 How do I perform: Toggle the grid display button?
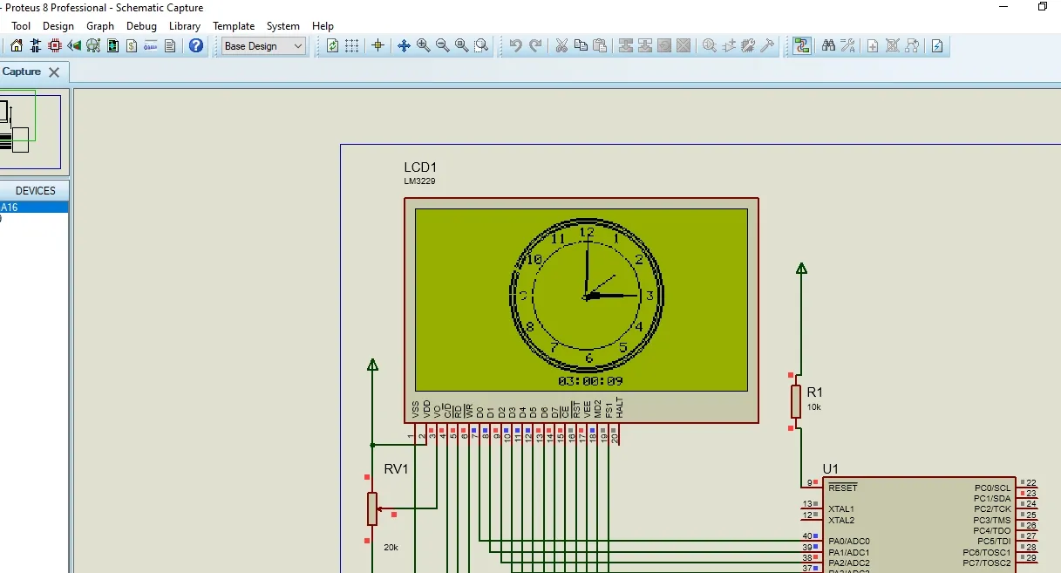click(x=352, y=46)
